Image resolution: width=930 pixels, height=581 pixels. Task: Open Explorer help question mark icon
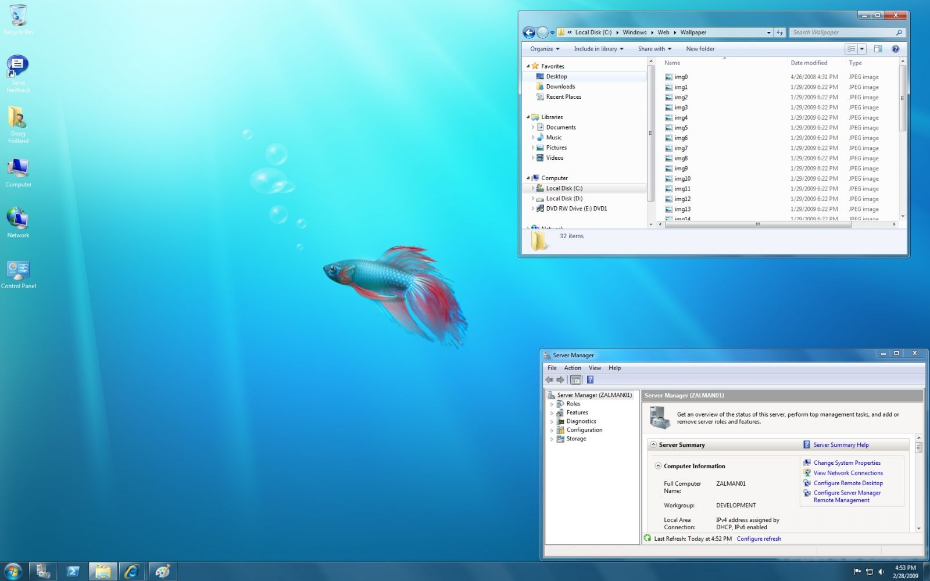point(896,49)
